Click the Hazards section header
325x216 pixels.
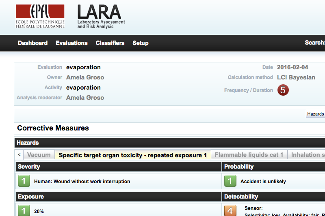170,143
